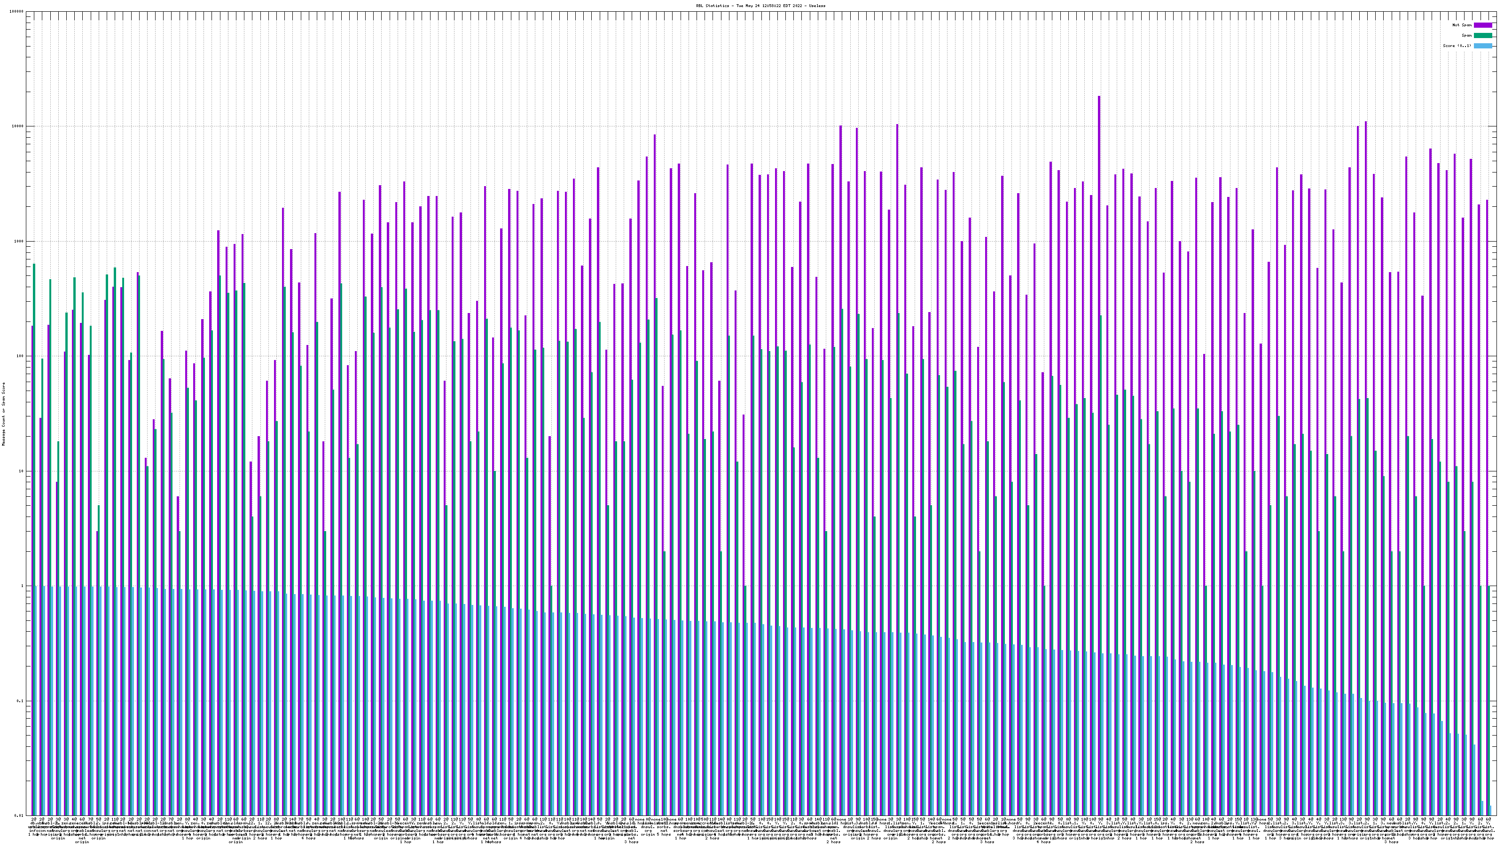Click the "Not Spam" legend label
The image size is (1504, 846).
(x=1462, y=25)
